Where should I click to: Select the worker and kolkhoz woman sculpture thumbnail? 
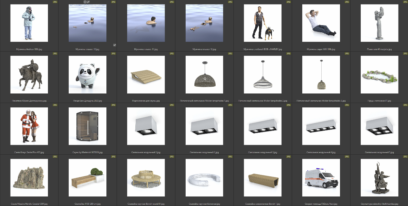[x=379, y=178]
